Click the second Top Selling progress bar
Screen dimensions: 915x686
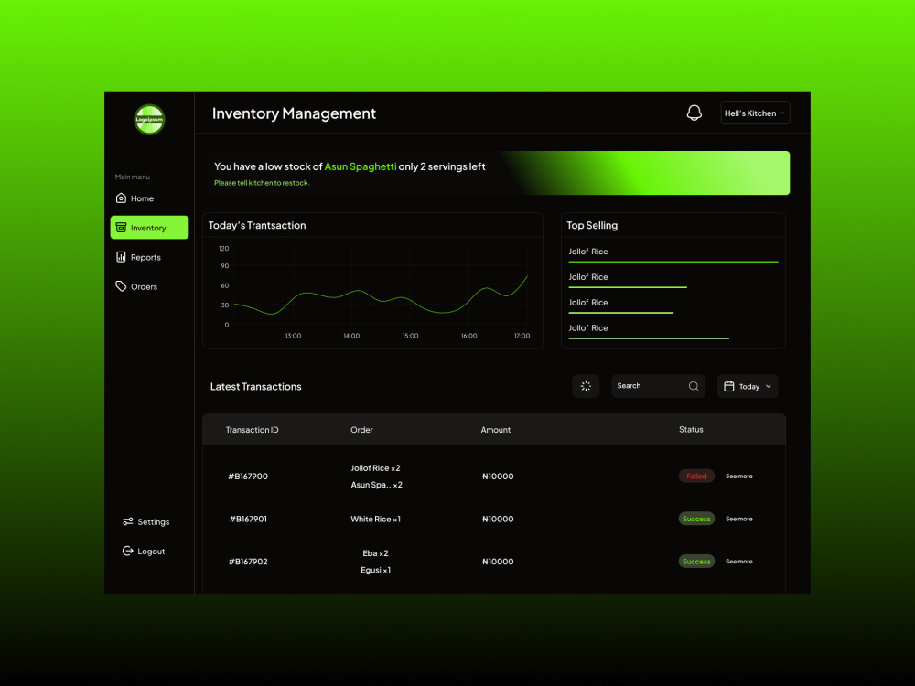click(628, 287)
